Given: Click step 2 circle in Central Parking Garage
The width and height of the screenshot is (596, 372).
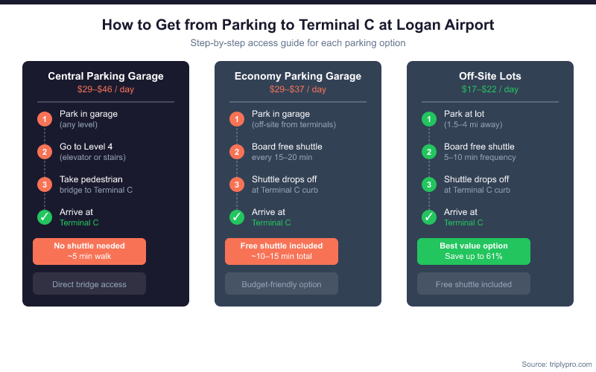Looking at the screenshot, I should [x=45, y=152].
